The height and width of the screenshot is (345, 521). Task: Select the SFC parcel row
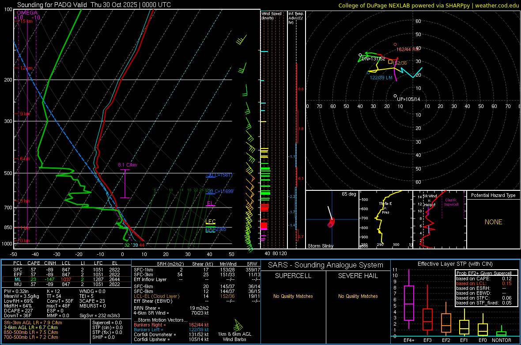(67, 270)
